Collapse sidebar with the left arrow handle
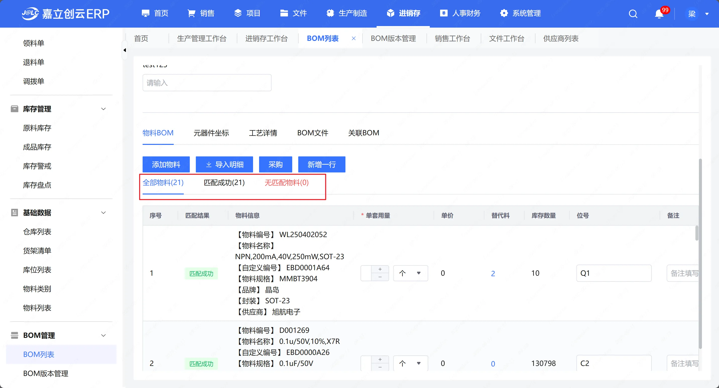Image resolution: width=719 pixels, height=388 pixels. pyautogui.click(x=125, y=50)
